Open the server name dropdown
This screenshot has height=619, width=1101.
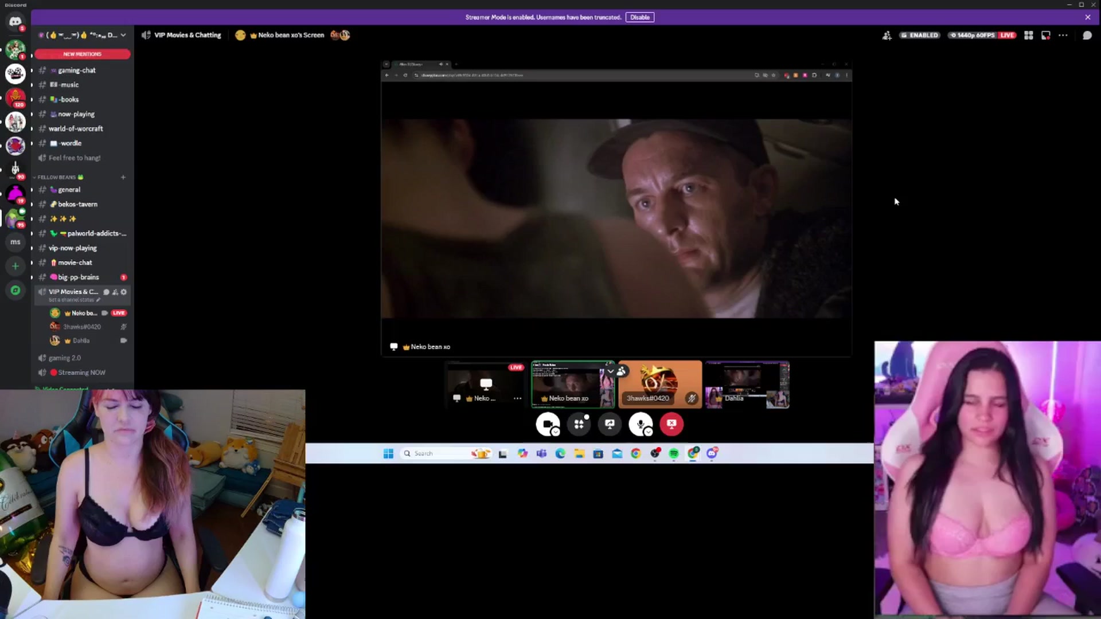83,36
